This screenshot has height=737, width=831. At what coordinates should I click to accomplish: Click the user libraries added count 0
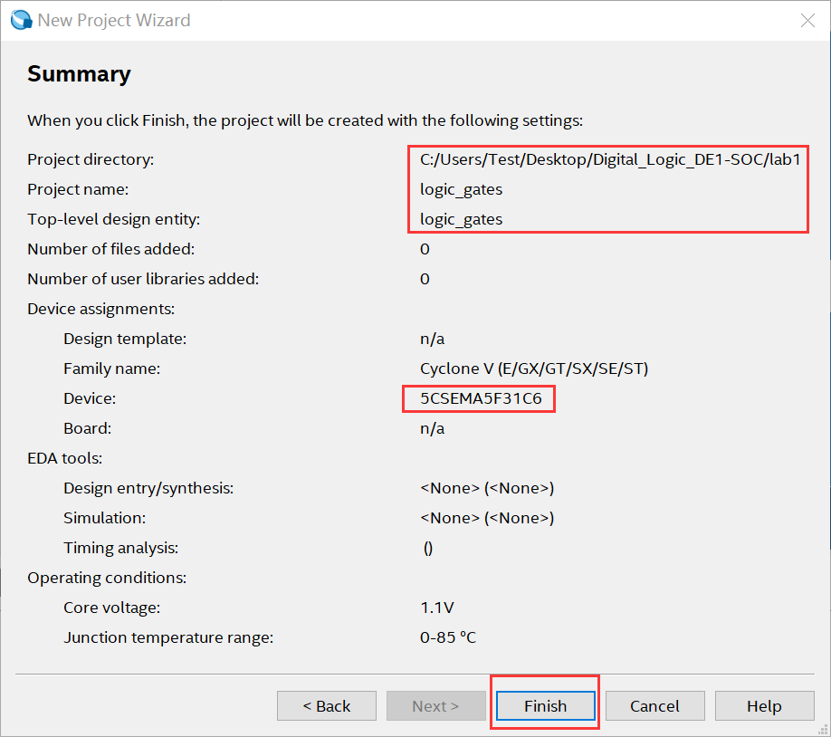[x=425, y=279]
